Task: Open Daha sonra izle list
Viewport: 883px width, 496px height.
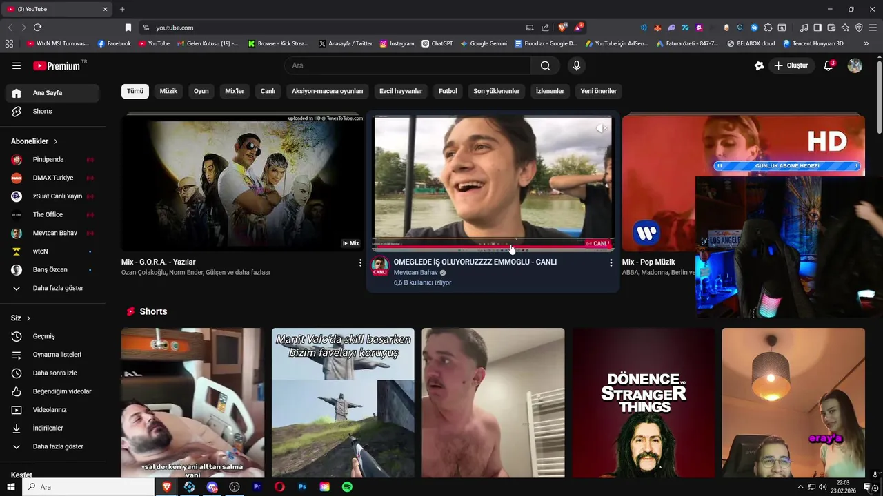Action: (x=52, y=373)
